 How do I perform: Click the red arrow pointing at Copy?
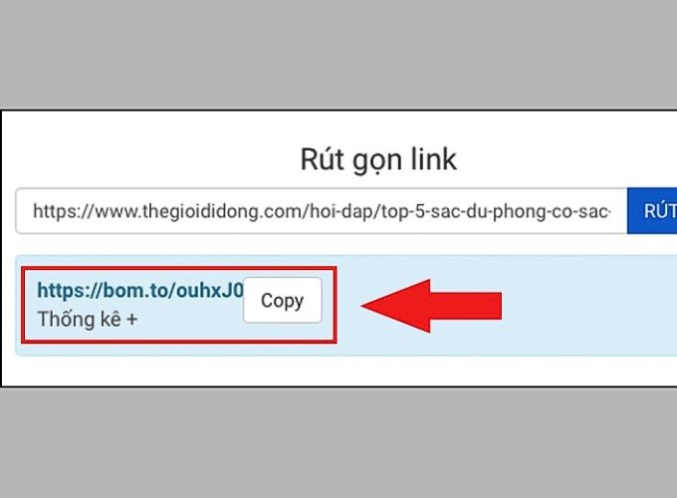[431, 306]
